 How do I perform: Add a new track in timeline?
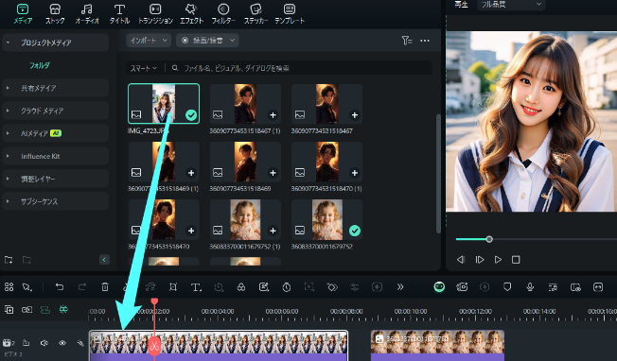[9, 310]
